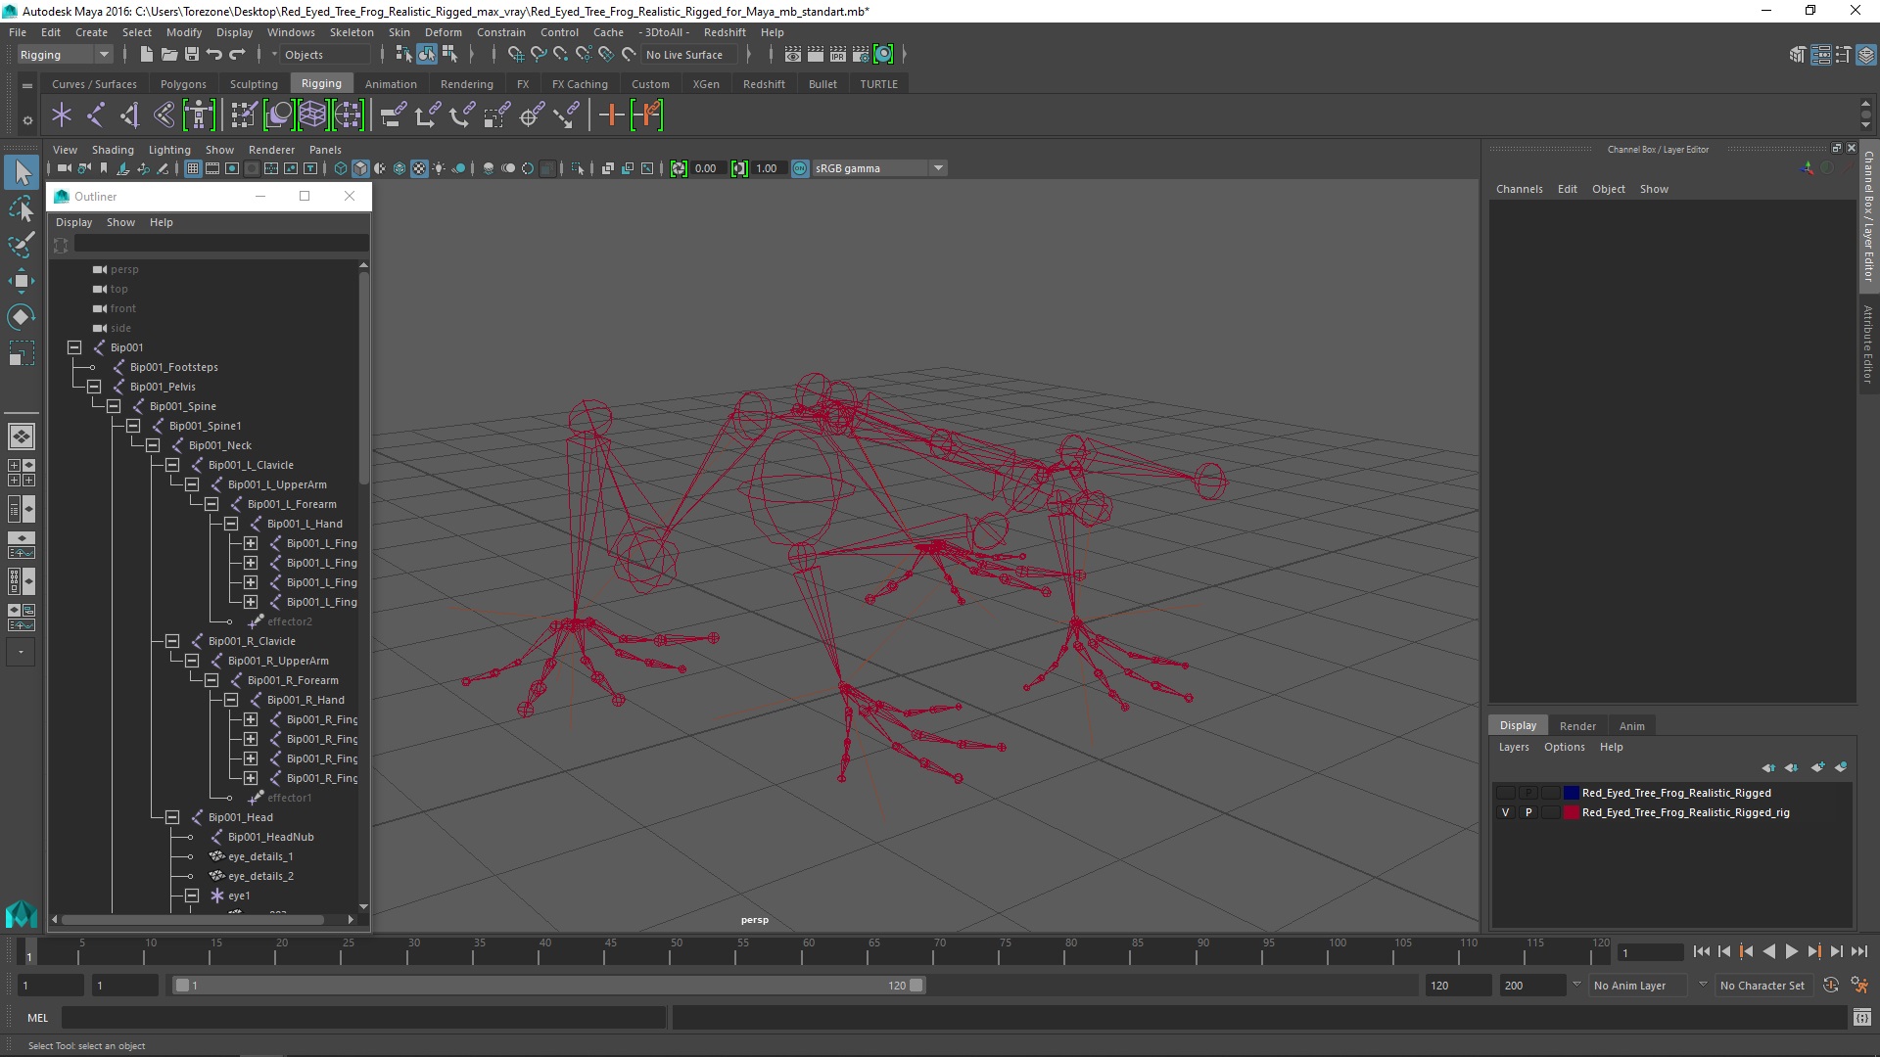Click the Quick Rig human figure icon
1880x1057 pixels.
(199, 115)
